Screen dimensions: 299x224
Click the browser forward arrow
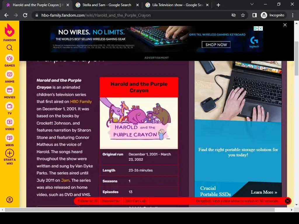(x=16, y=15)
